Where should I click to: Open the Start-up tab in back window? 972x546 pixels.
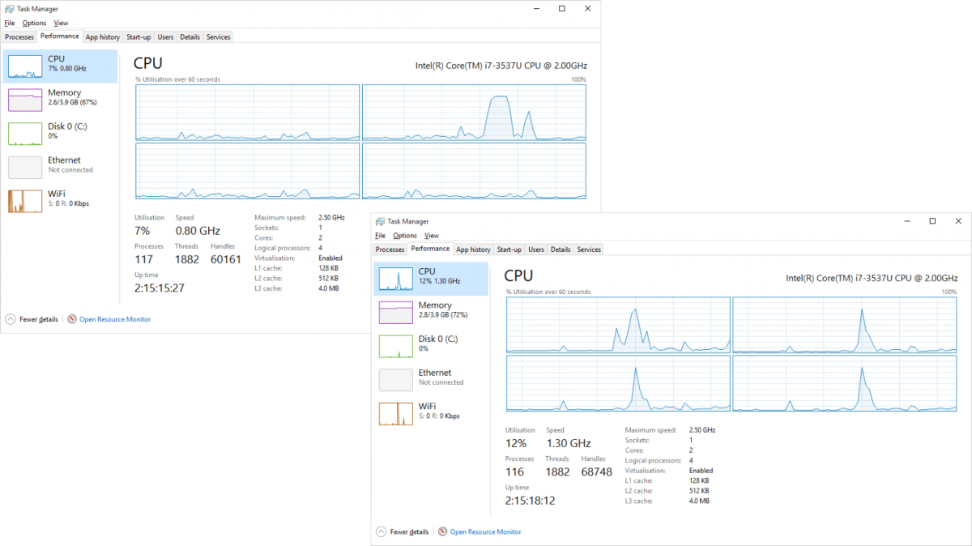pyautogui.click(x=138, y=36)
